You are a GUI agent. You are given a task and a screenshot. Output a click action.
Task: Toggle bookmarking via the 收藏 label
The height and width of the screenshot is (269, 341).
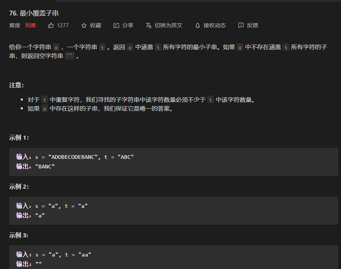[96, 25]
